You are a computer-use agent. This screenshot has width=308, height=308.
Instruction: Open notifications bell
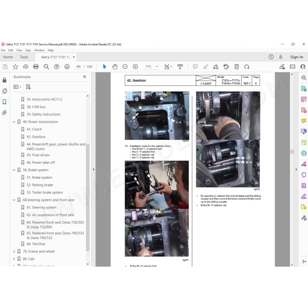pyautogui.click(x=281, y=57)
